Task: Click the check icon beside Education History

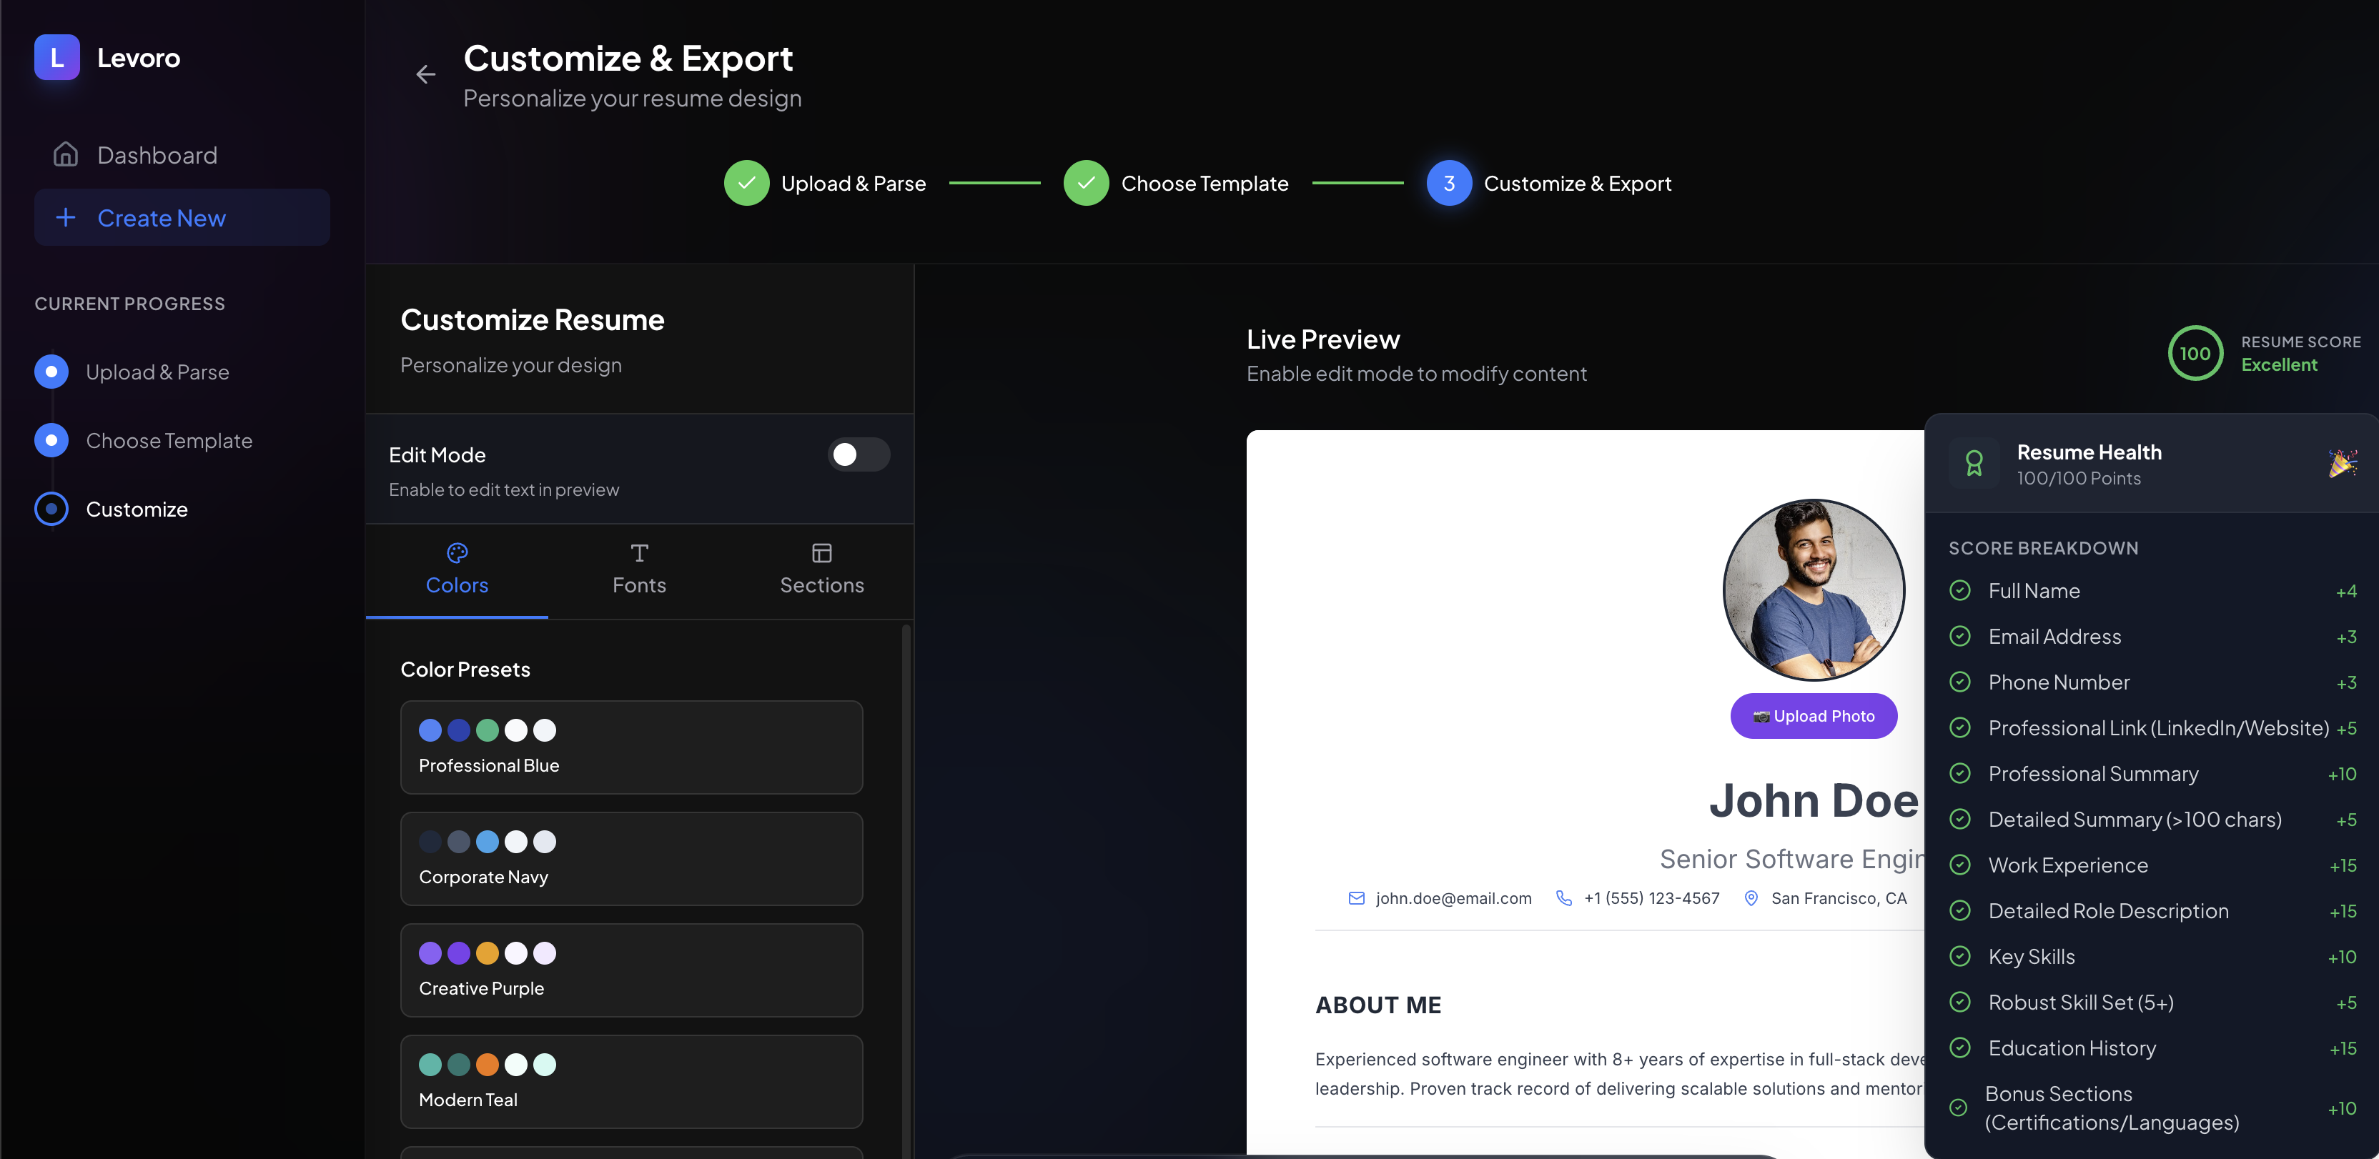Action: click(1959, 1048)
